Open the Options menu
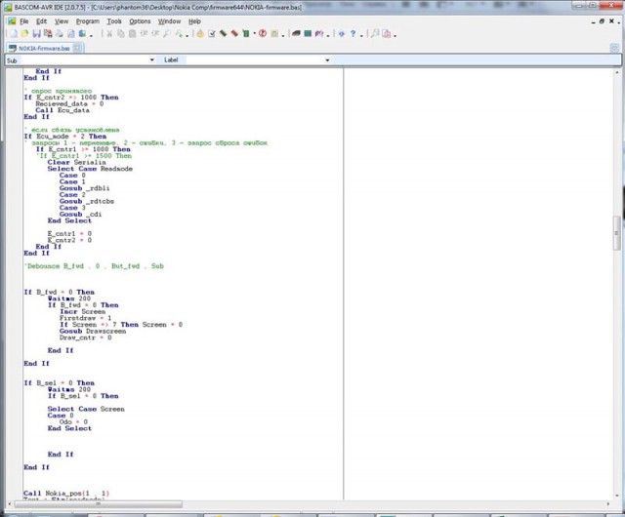This screenshot has width=625, height=517. [140, 21]
